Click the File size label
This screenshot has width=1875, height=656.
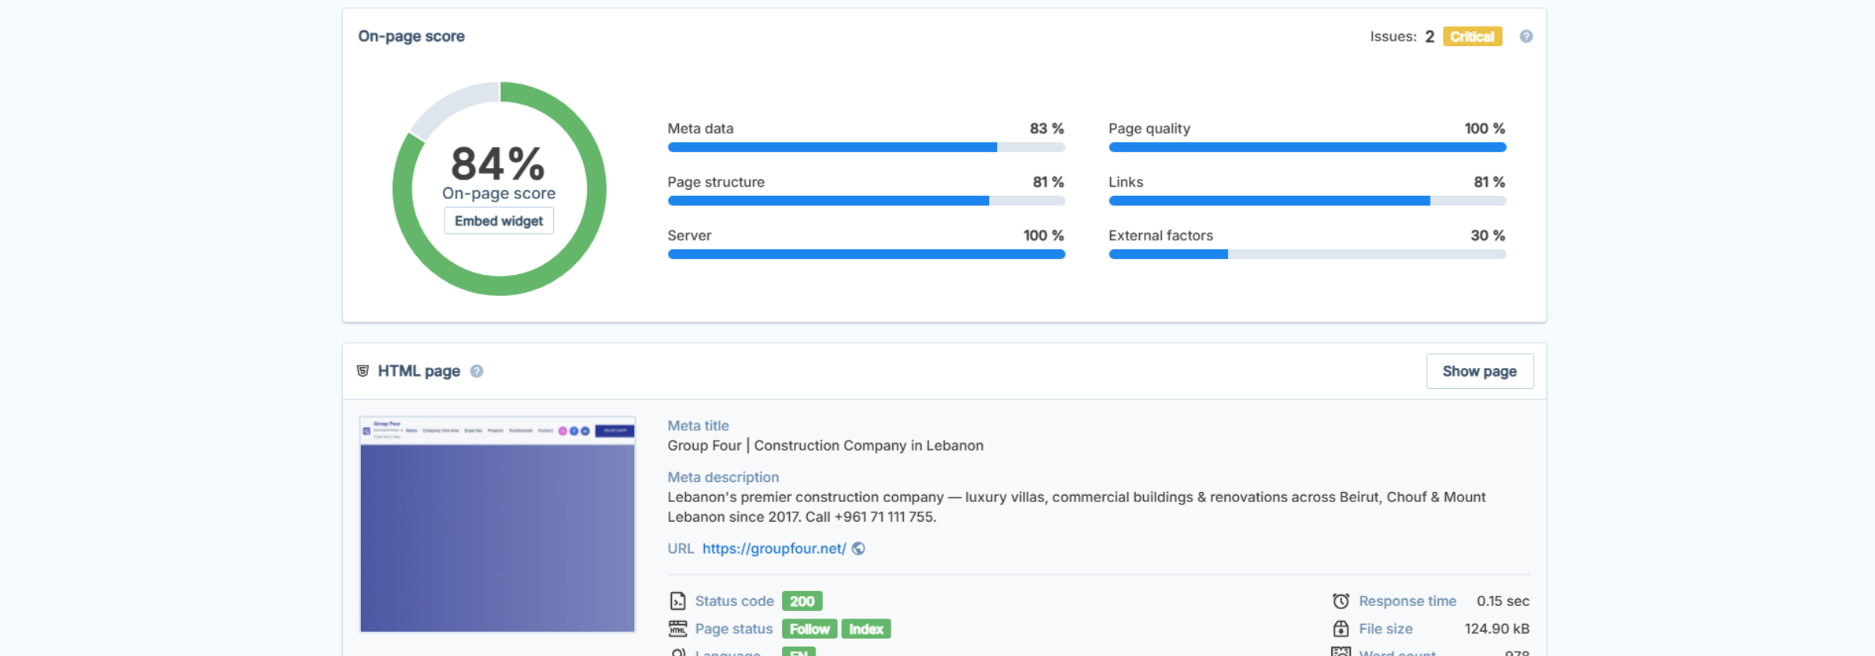pyautogui.click(x=1385, y=629)
